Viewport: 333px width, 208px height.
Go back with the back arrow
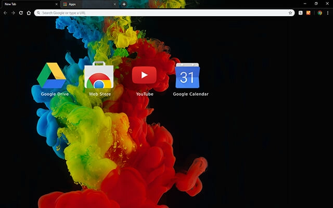pyautogui.click(x=5, y=13)
